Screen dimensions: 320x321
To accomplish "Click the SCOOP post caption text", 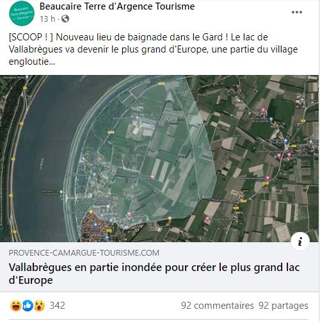I will pos(153,49).
